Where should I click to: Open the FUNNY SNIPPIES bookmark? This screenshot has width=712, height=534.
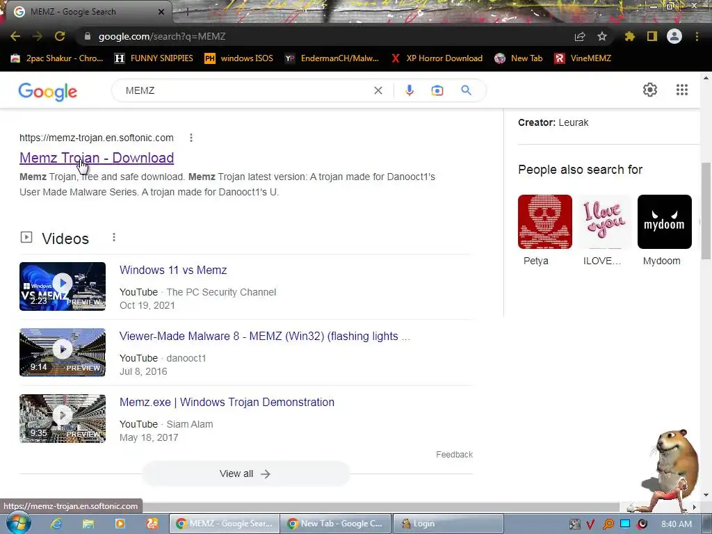(154, 58)
